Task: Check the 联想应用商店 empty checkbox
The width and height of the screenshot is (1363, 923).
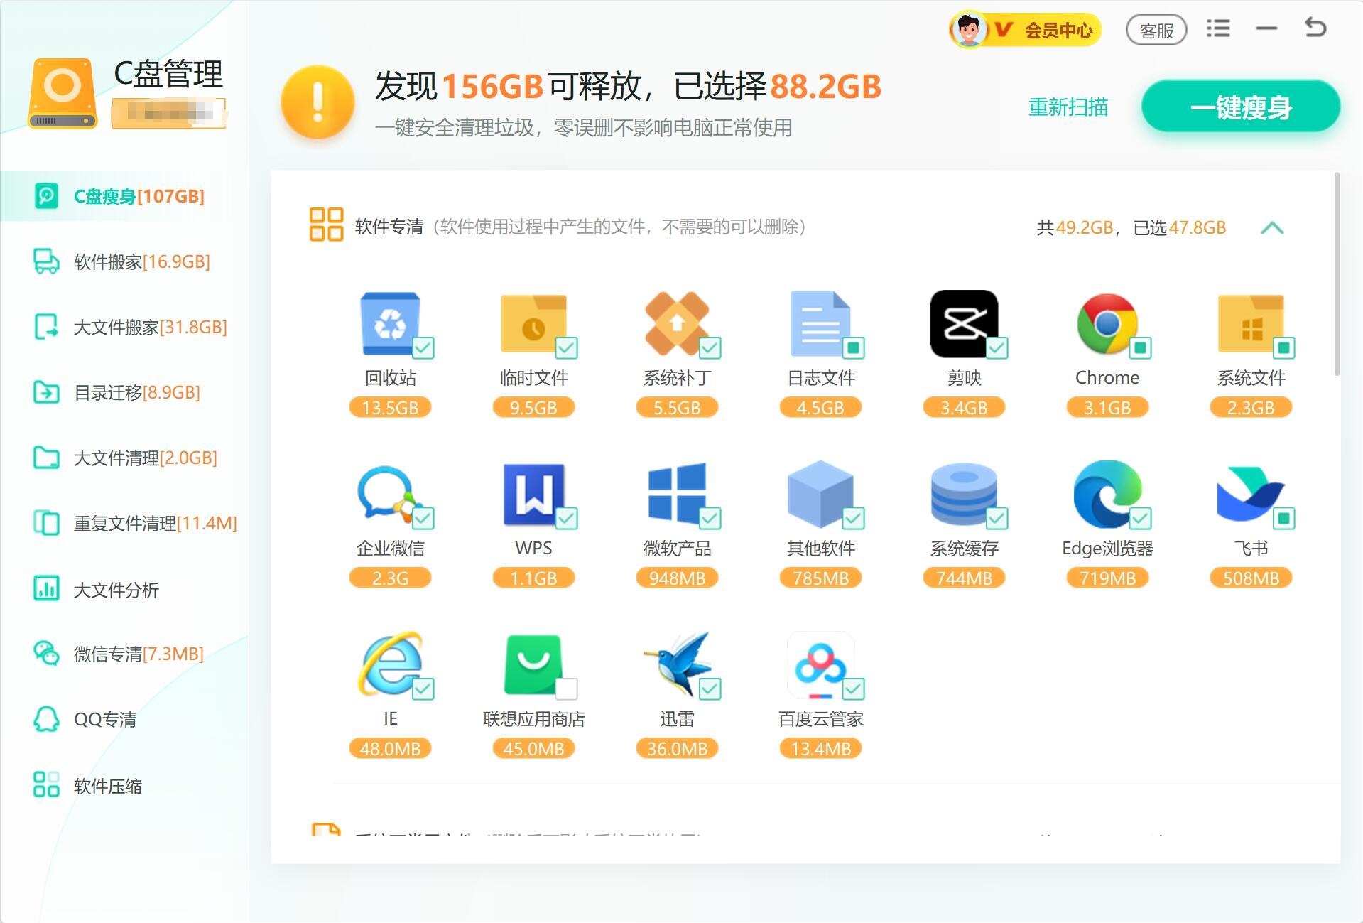Action: 567,689
